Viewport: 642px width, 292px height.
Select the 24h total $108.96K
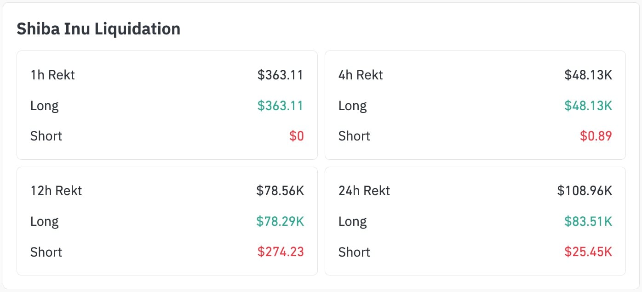pyautogui.click(x=585, y=191)
